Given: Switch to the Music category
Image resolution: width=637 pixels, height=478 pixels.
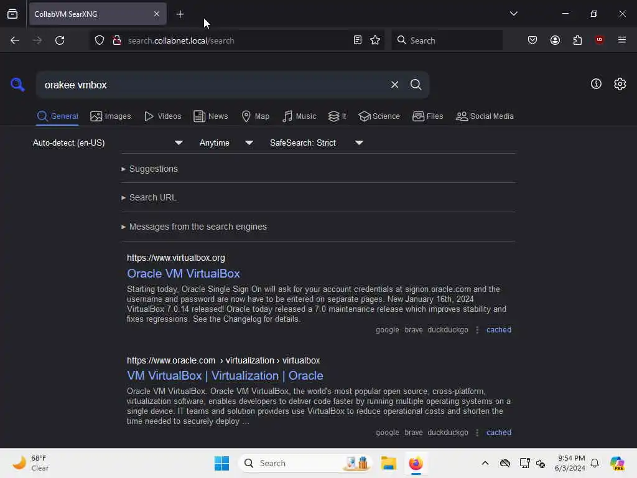Looking at the screenshot, I should [299, 116].
